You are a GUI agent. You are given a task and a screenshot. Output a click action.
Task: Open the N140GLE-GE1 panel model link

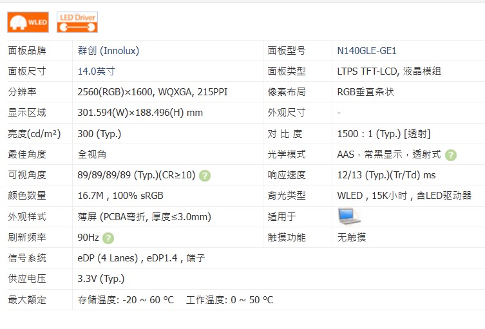point(367,50)
